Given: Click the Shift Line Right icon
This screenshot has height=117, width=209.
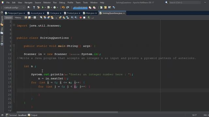Looking at the screenshot, I should pyautogui.click(x=76, y=18).
